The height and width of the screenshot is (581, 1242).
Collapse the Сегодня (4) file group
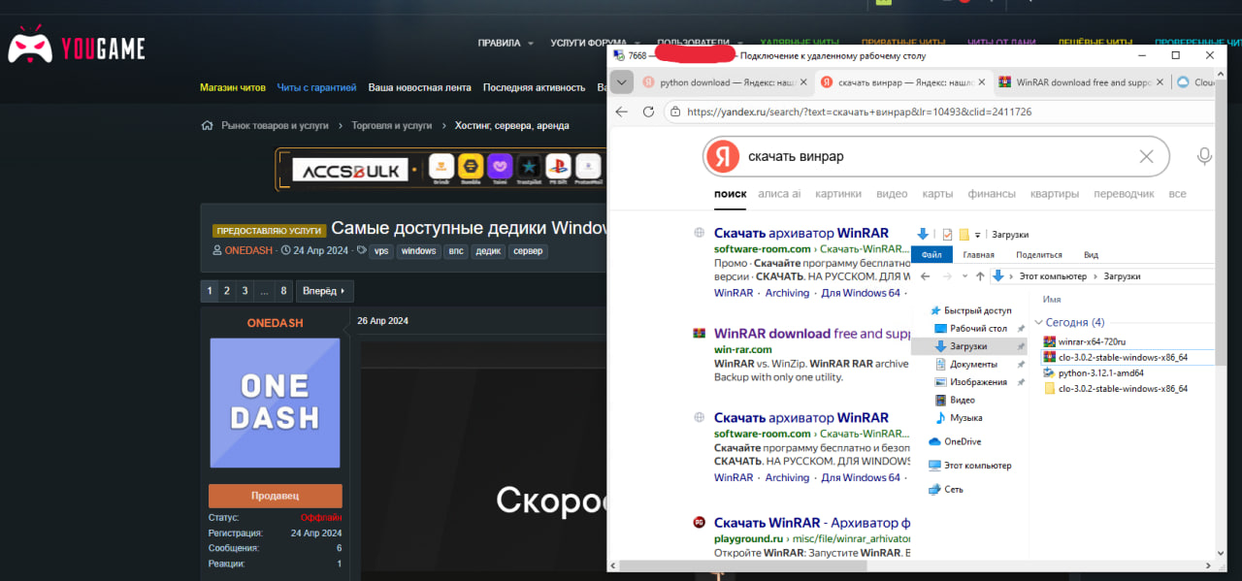pos(1039,322)
